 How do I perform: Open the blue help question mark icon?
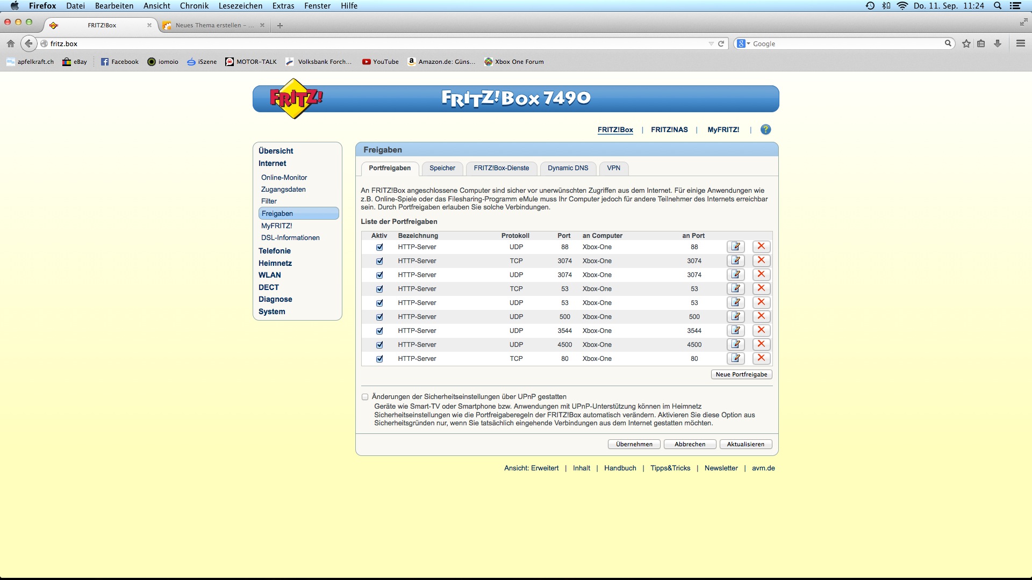pos(765,129)
